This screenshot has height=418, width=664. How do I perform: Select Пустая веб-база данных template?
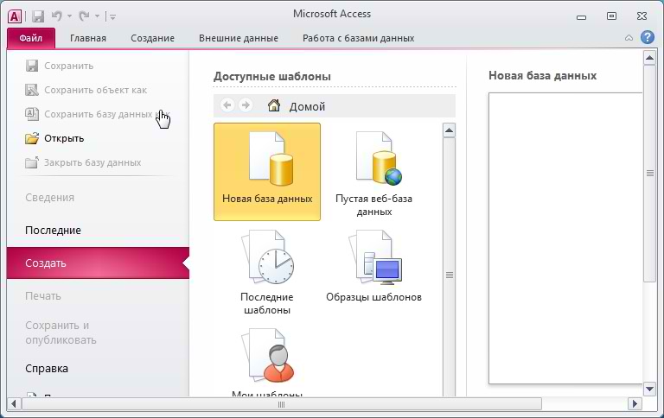[x=373, y=172]
